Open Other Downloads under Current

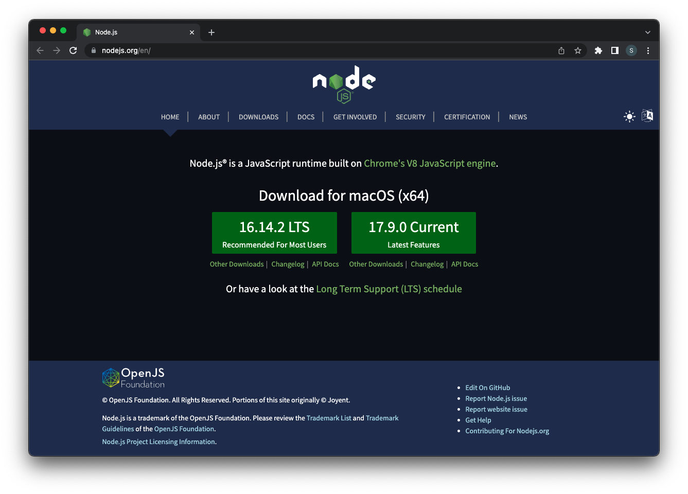point(376,264)
